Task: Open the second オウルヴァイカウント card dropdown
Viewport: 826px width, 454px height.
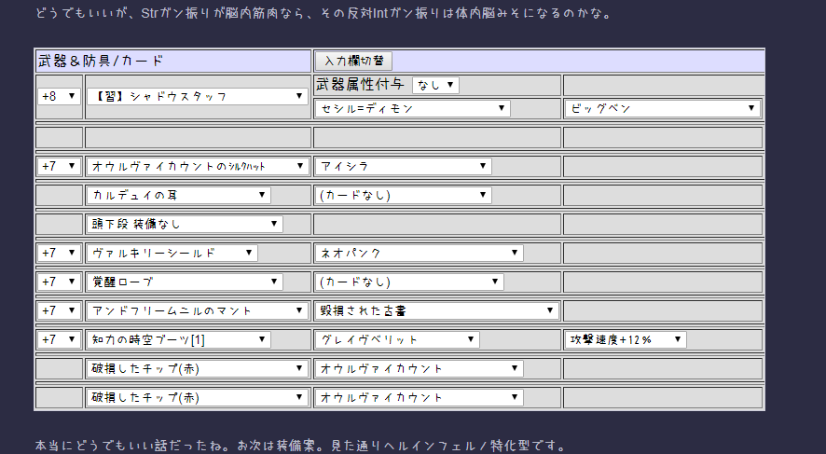Action: tap(420, 398)
